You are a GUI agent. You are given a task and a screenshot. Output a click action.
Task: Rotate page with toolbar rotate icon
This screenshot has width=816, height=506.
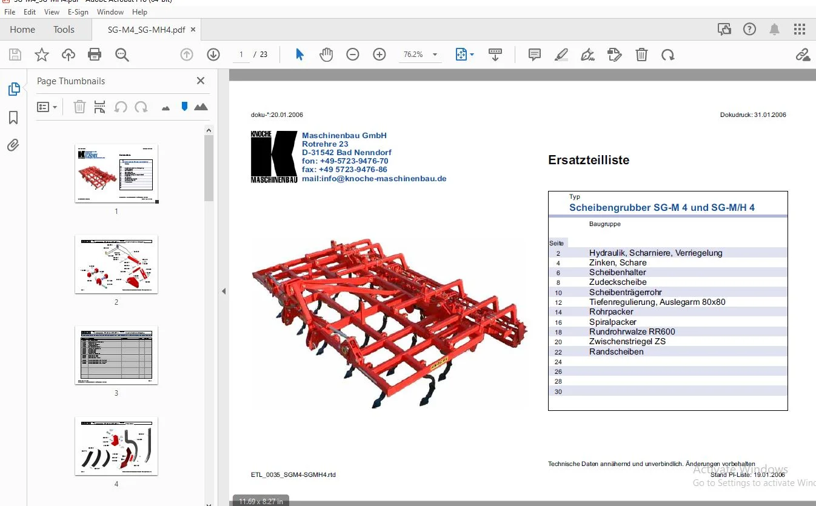(x=668, y=55)
